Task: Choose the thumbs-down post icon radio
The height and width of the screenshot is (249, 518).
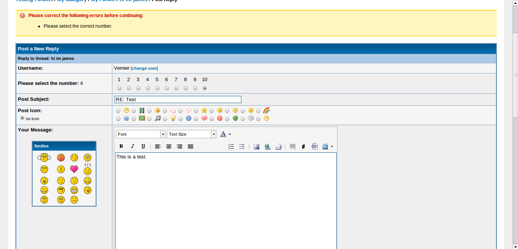Action: [x=181, y=111]
